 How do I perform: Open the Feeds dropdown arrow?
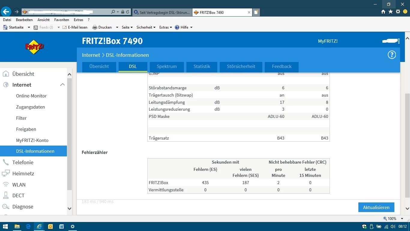click(59, 27)
